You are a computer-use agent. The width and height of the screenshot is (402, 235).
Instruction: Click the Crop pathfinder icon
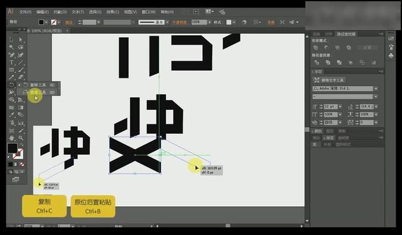click(350, 62)
